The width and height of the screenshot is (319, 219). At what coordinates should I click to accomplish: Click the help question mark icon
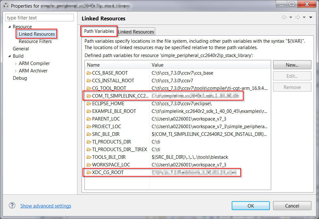(12, 206)
